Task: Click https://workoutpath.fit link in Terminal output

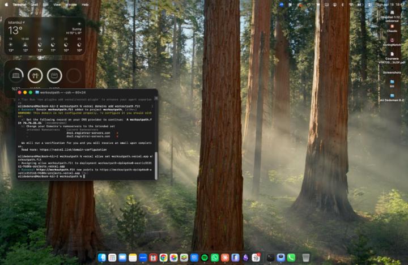Action: tap(56, 169)
